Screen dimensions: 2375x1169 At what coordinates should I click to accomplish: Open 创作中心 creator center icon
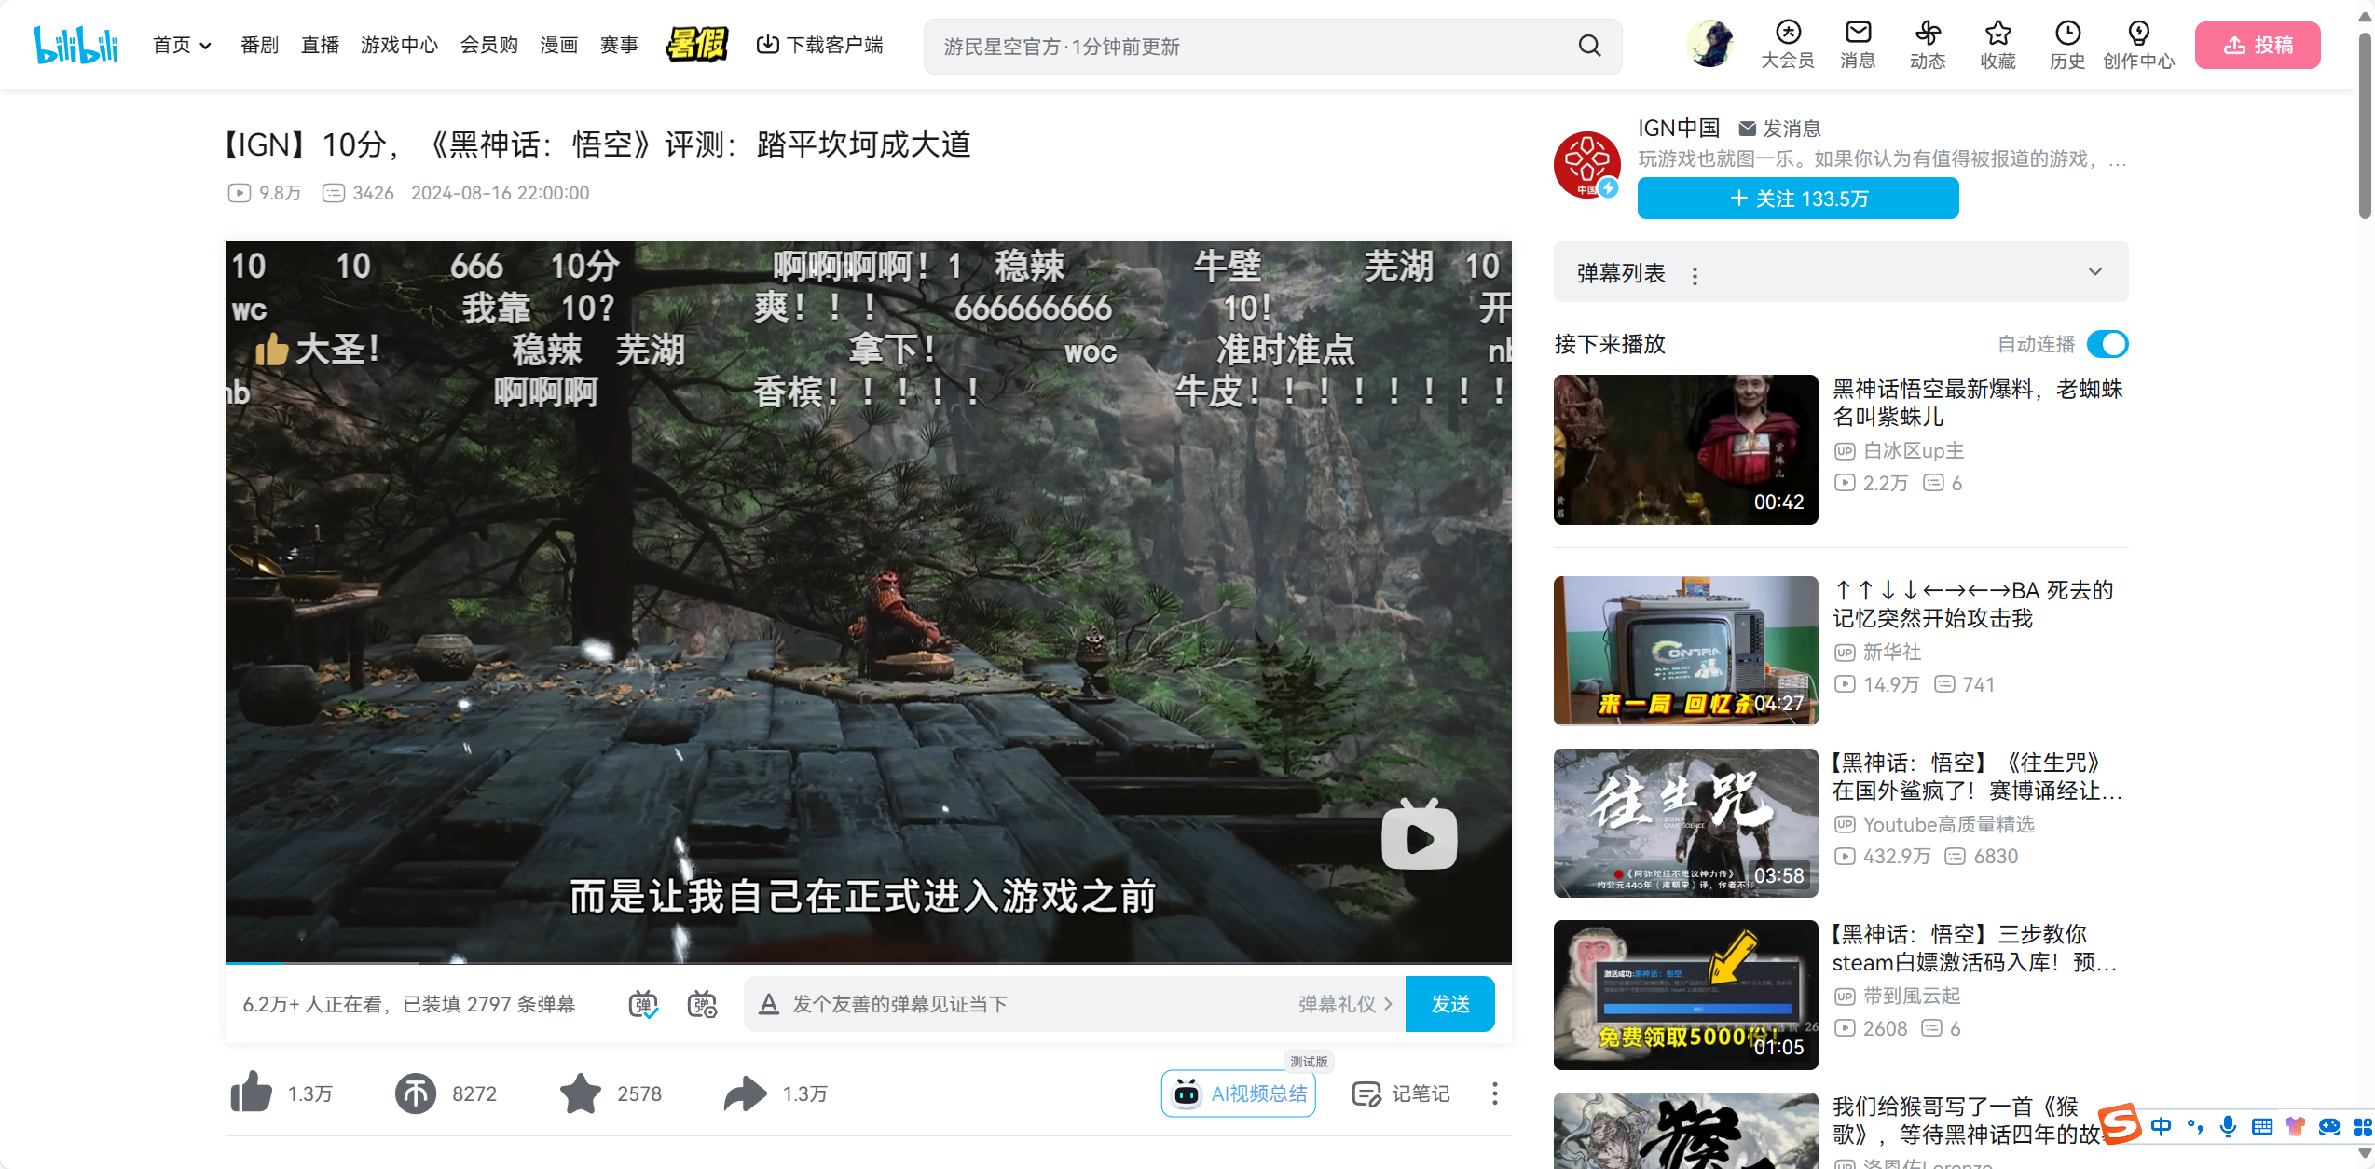coord(2138,45)
